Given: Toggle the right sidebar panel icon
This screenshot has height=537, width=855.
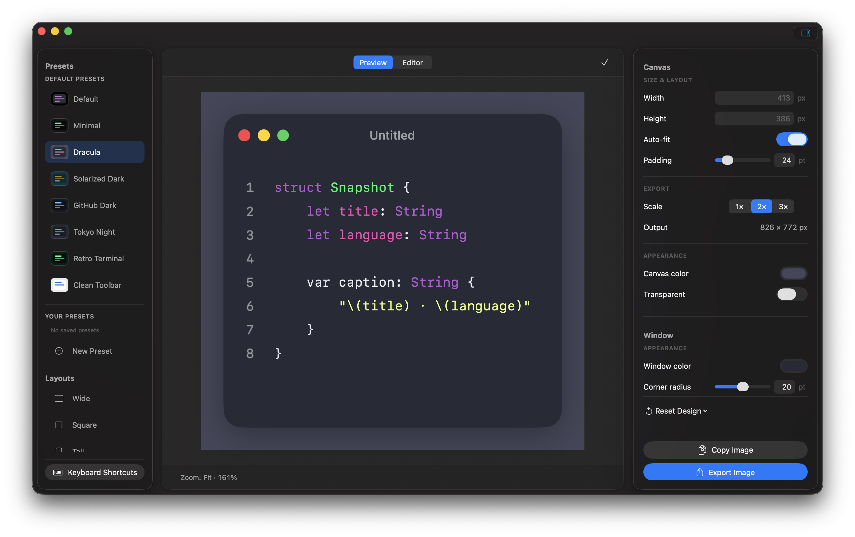Looking at the screenshot, I should point(805,33).
